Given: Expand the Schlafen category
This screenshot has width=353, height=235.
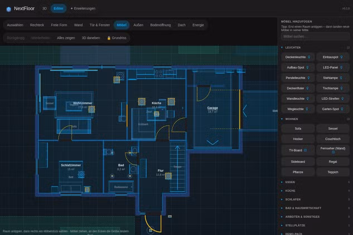Looking at the screenshot, I should (x=315, y=199).
